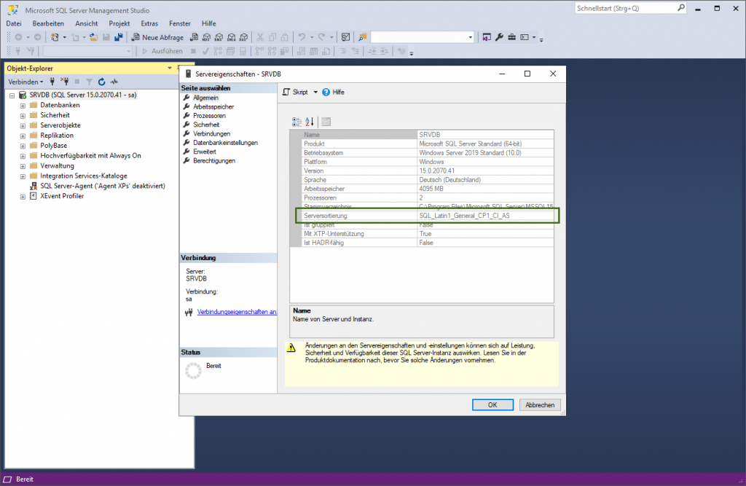Viewport: 746px width, 486px height.
Task: Switch properties grid to alphabetical sorting
Action: pyautogui.click(x=309, y=122)
